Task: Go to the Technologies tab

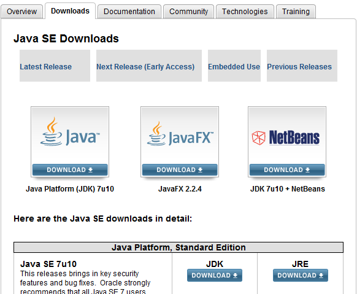Action: [245, 12]
